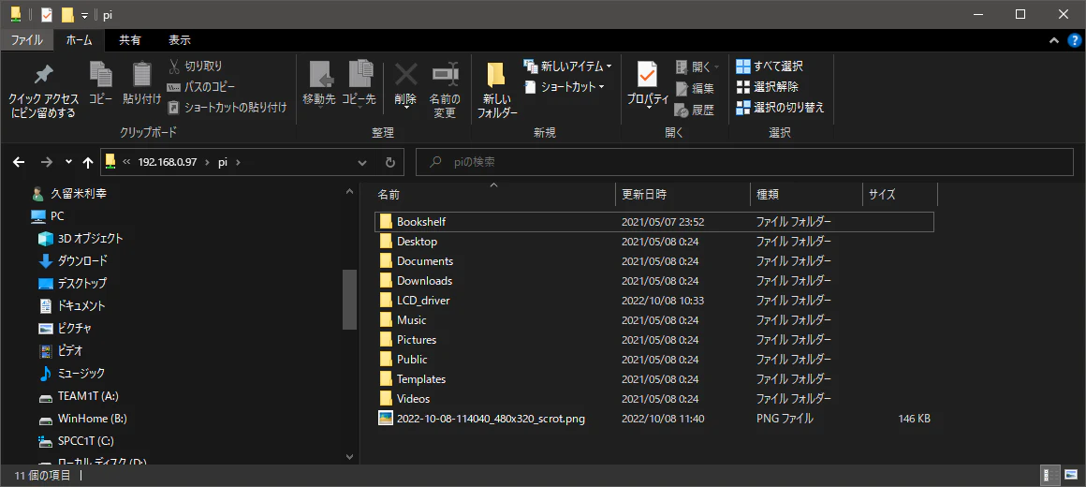The width and height of the screenshot is (1086, 487).
Task: Click the Templates folder icon
Action: click(386, 379)
